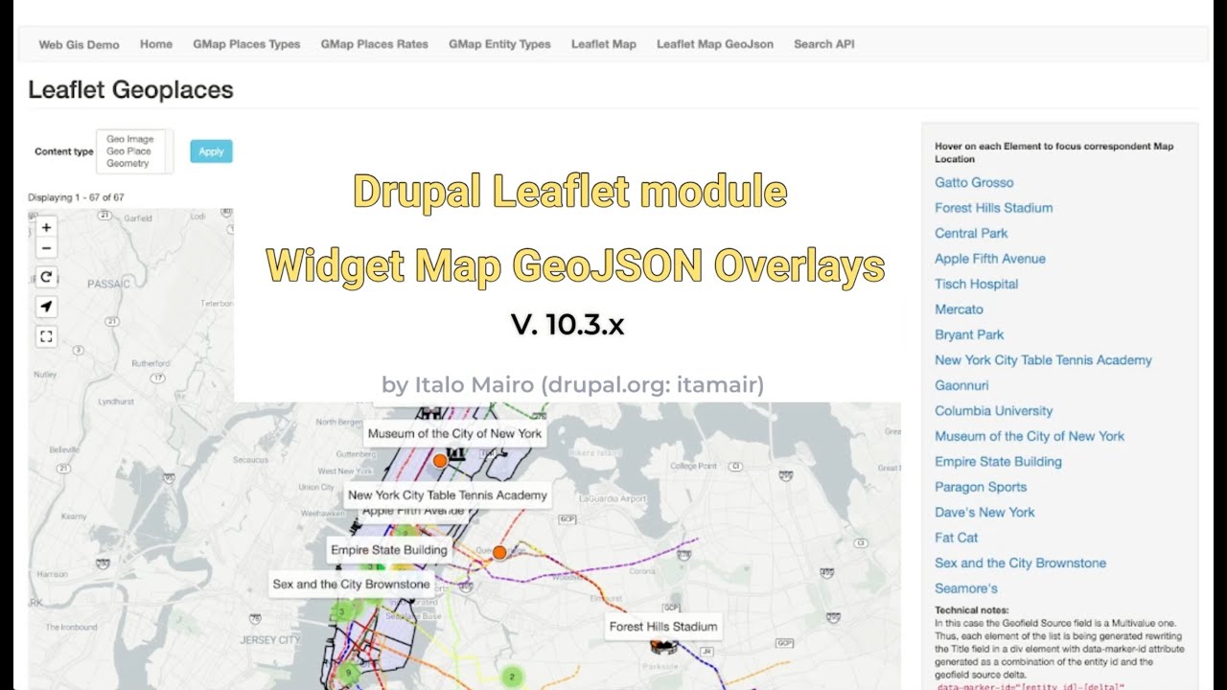Open Museum of the City sidebar link
The width and height of the screenshot is (1227, 690).
coord(1030,436)
